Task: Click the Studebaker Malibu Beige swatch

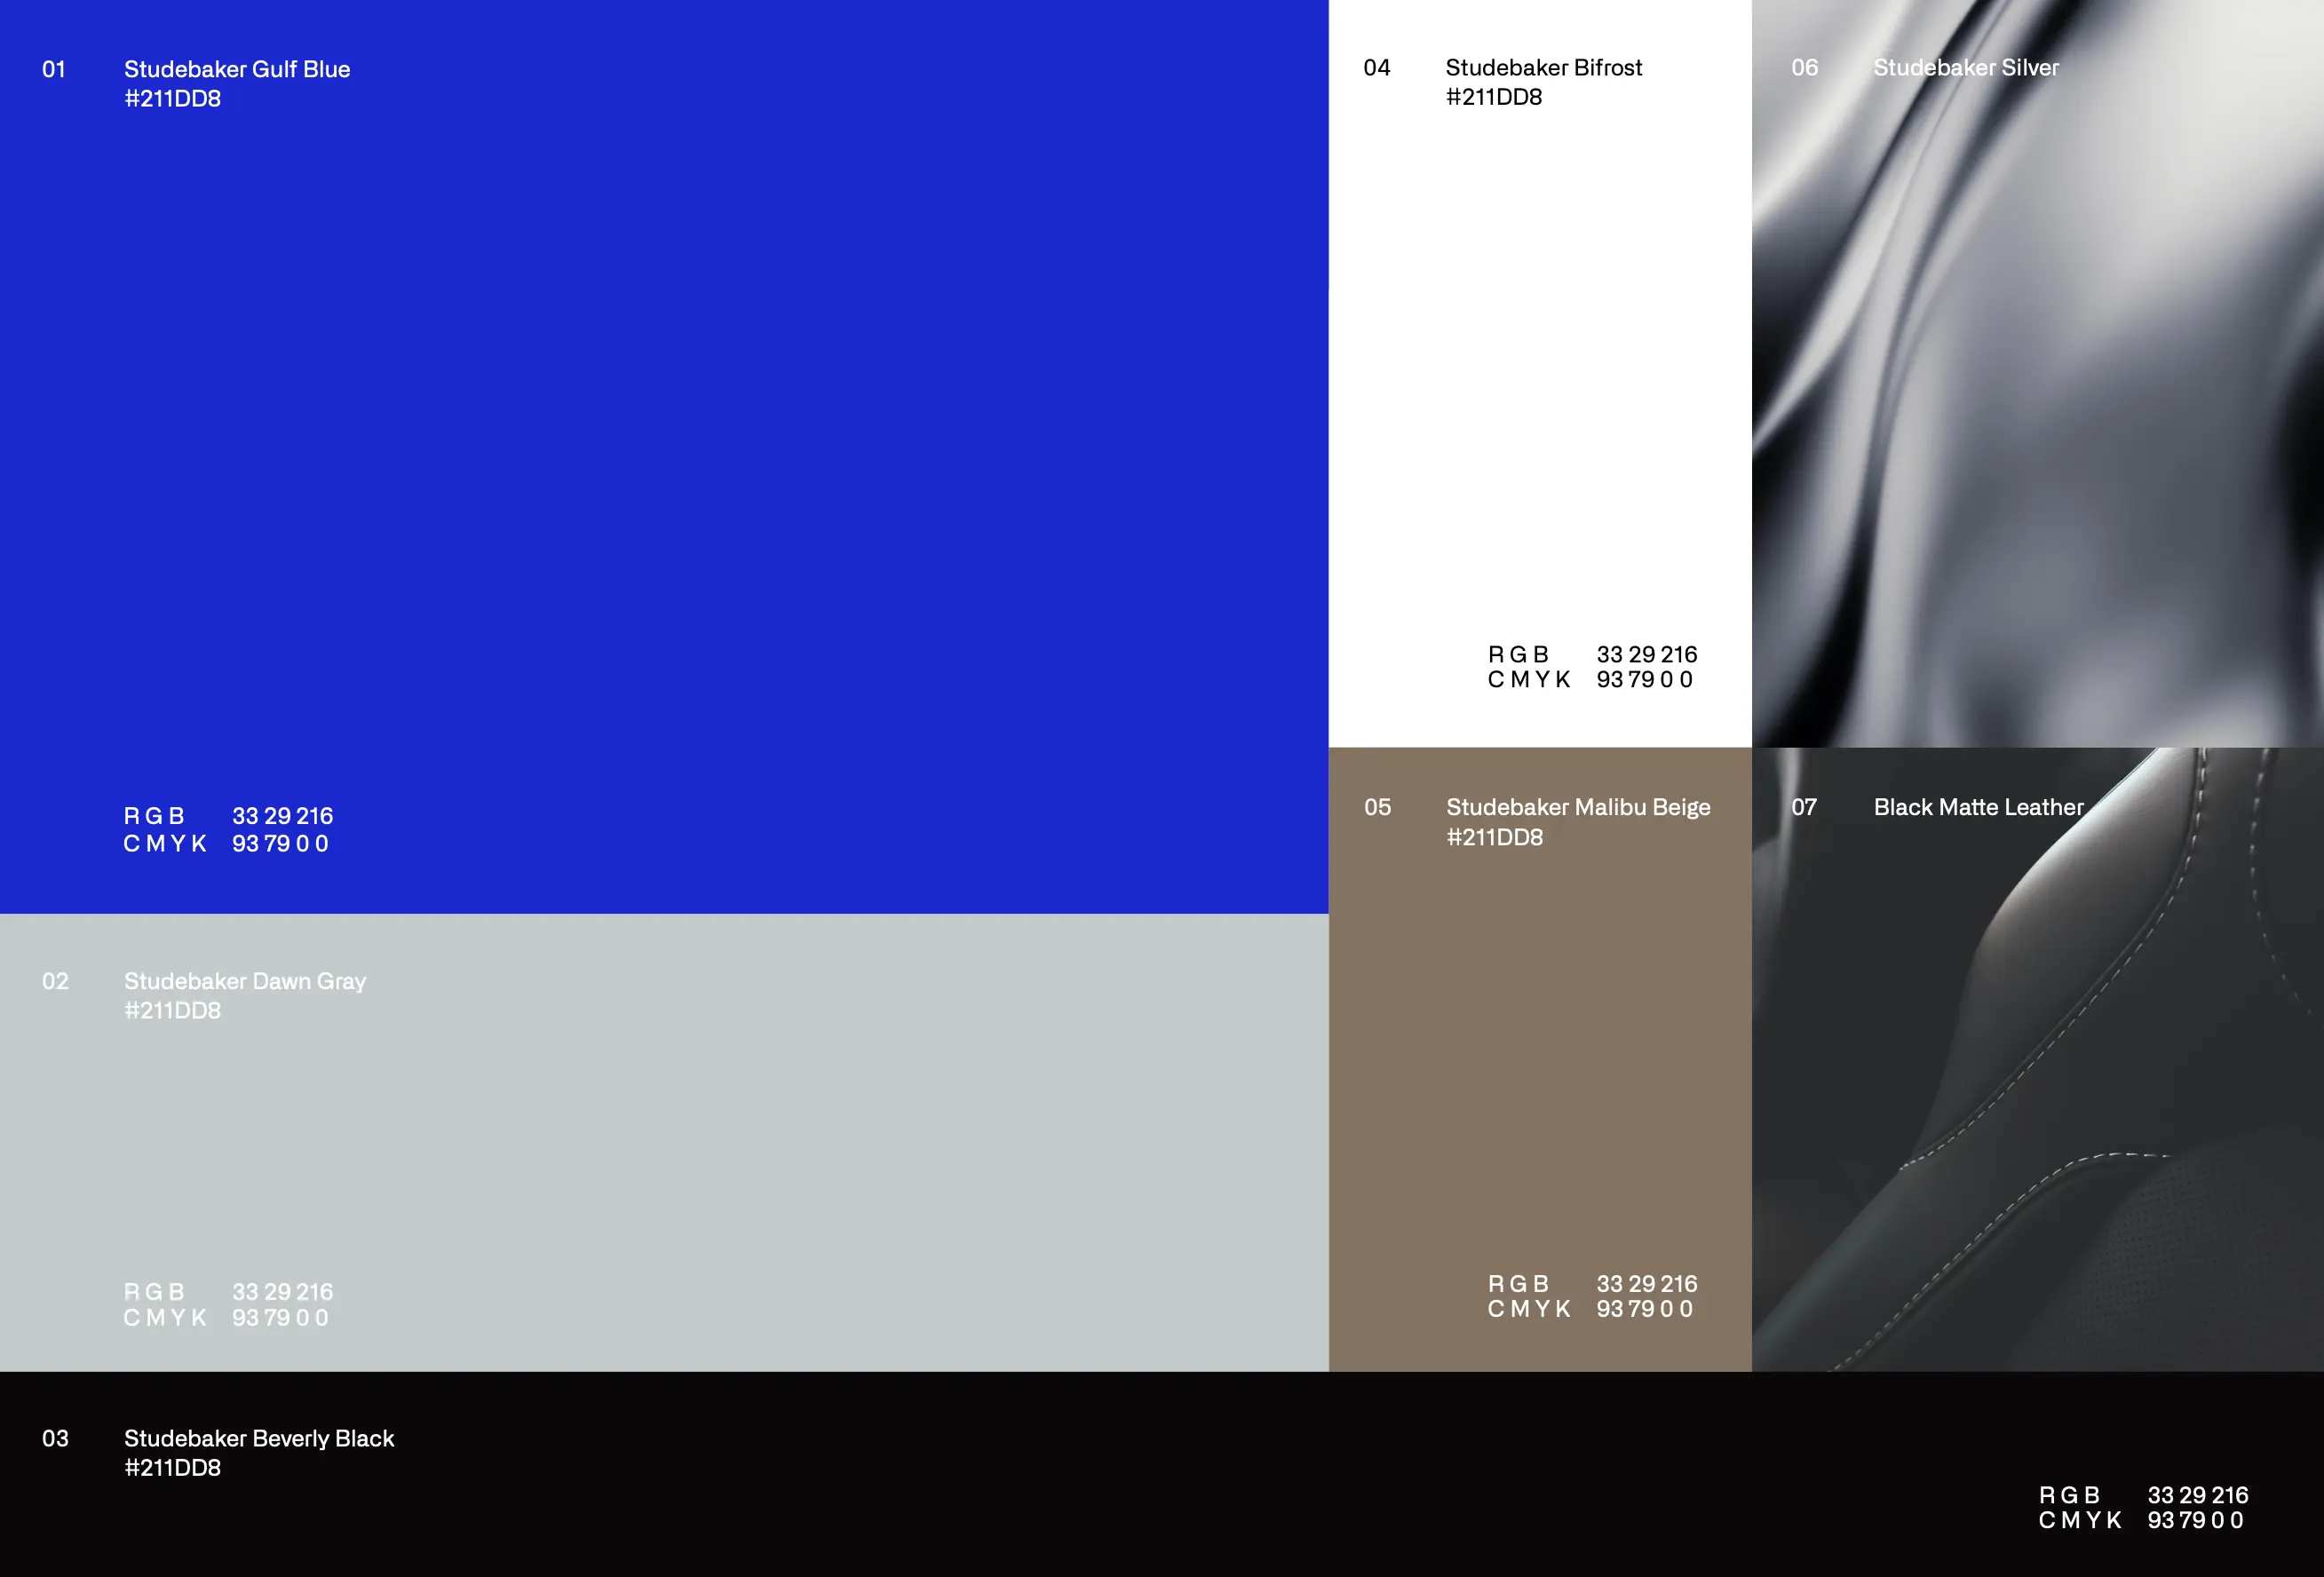Action: pos(1540,1060)
